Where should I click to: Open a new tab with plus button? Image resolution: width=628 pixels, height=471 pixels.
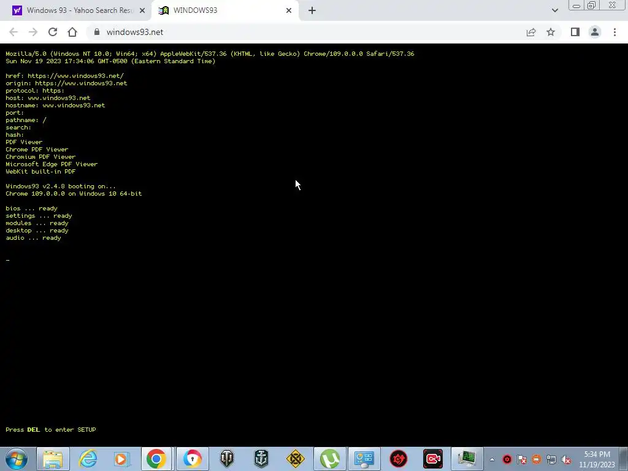tap(312, 10)
